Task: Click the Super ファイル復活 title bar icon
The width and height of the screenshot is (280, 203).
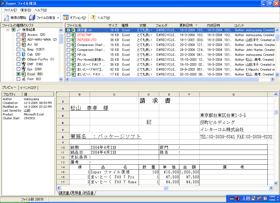Action: tap(3, 3)
